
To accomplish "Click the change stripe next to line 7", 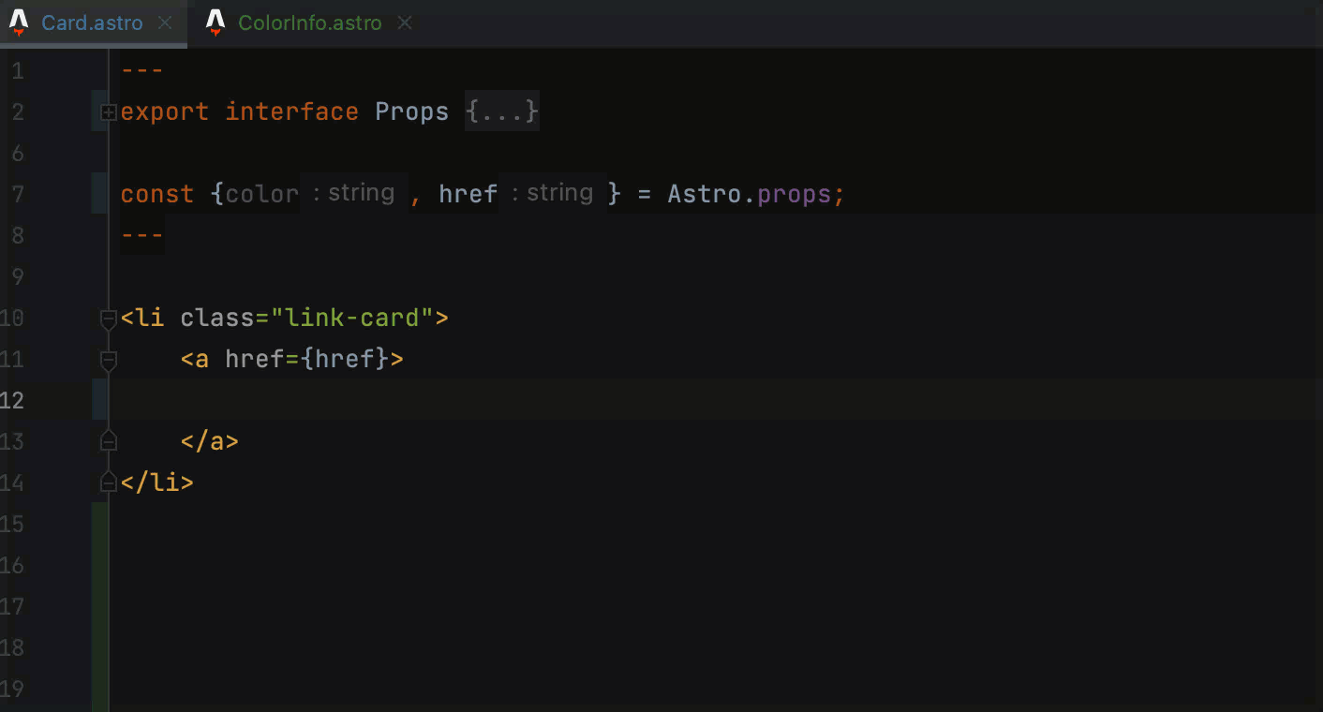I will pos(99,194).
